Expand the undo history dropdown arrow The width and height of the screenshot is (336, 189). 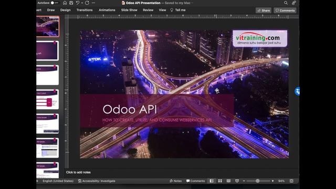point(82,3)
